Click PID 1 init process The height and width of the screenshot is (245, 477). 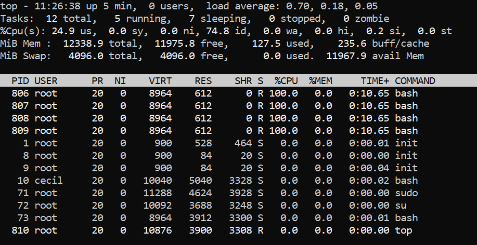pyautogui.click(x=238, y=143)
